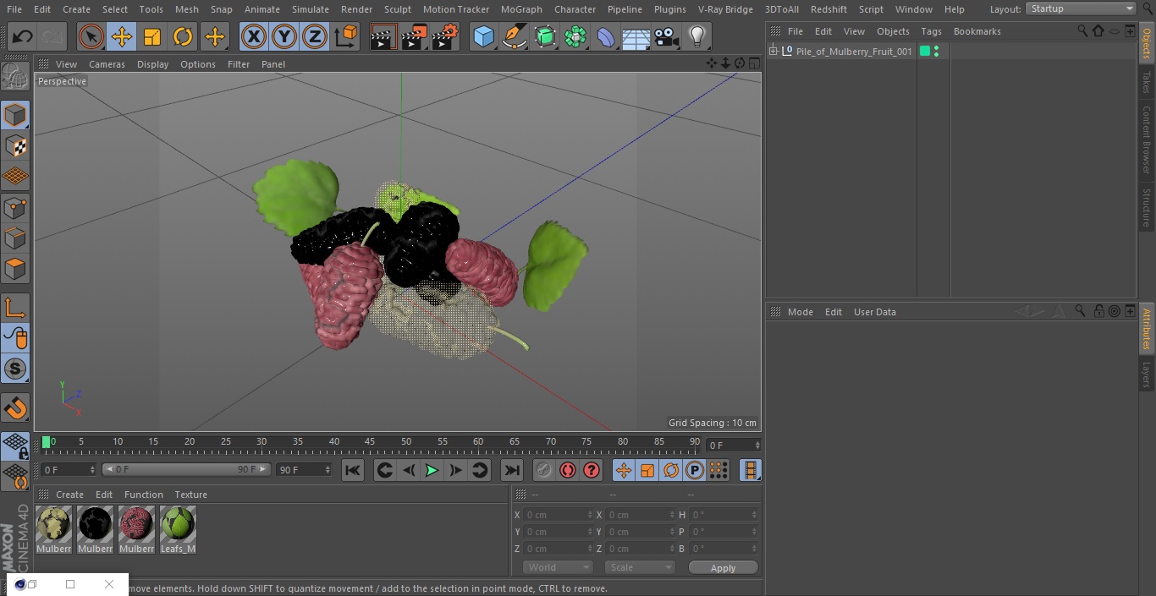Image resolution: width=1156 pixels, height=596 pixels.
Task: Open viewport Cameras menu
Action: coord(107,64)
